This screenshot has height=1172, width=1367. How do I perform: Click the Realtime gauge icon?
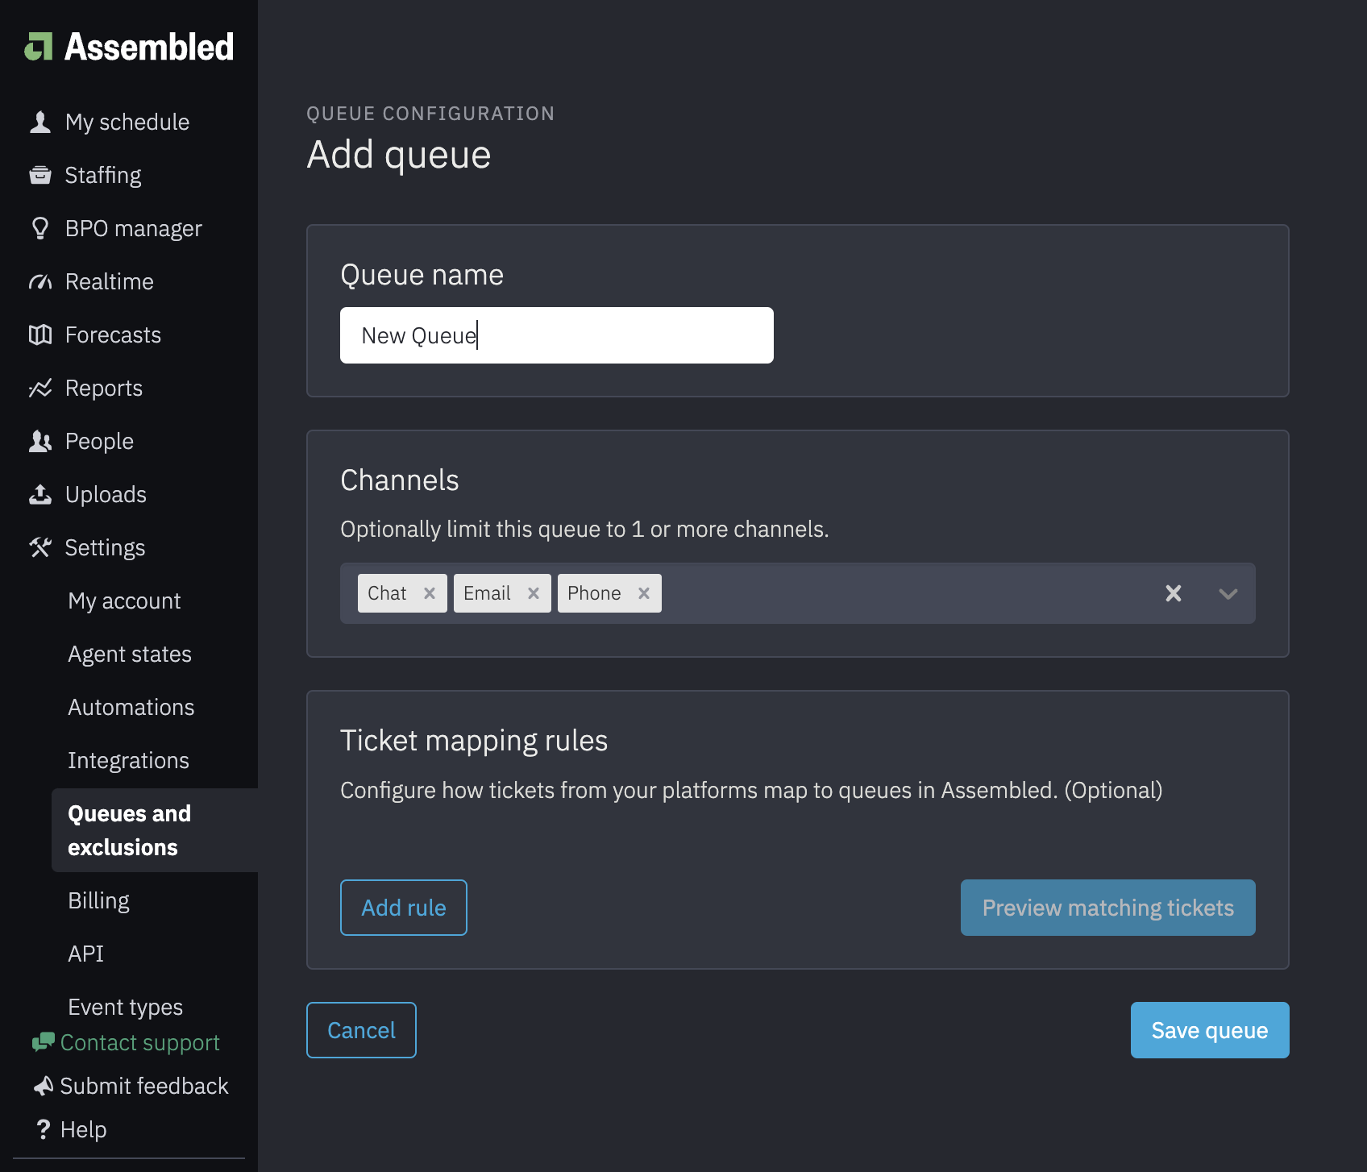coord(40,281)
